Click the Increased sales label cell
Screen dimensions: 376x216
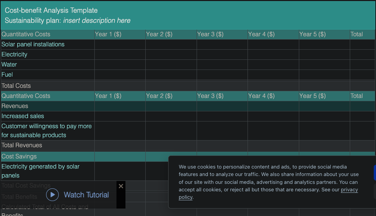[x=23, y=116]
